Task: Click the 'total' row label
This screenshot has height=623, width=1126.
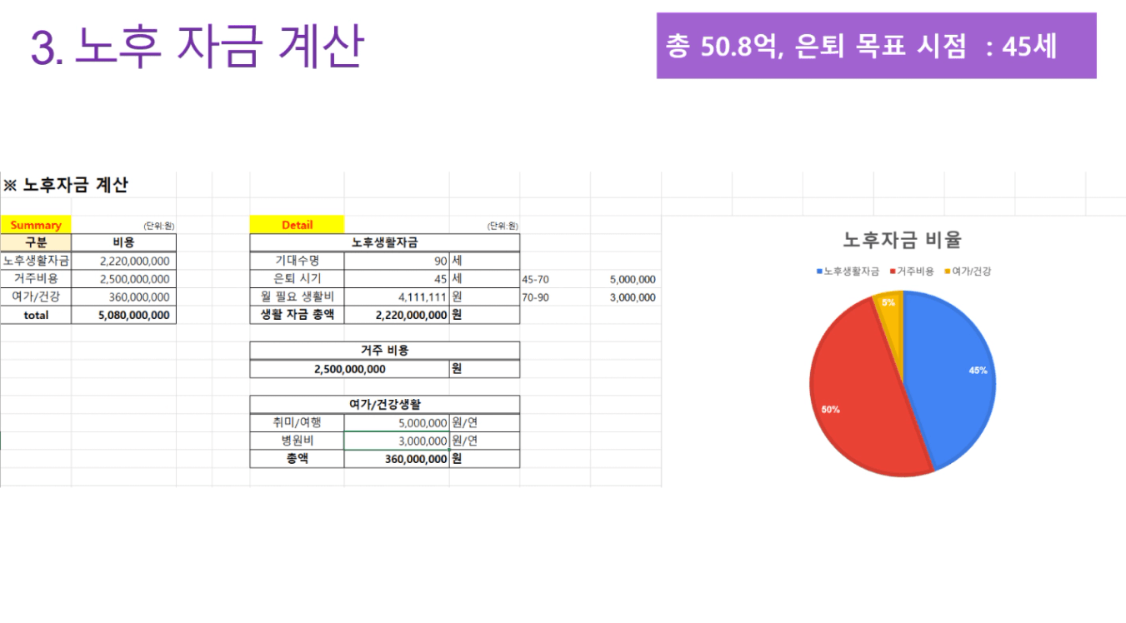Action: coord(36,315)
